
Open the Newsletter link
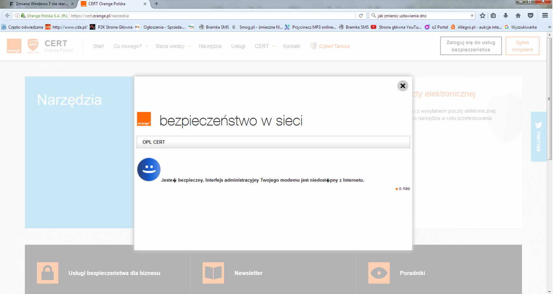[x=249, y=273]
